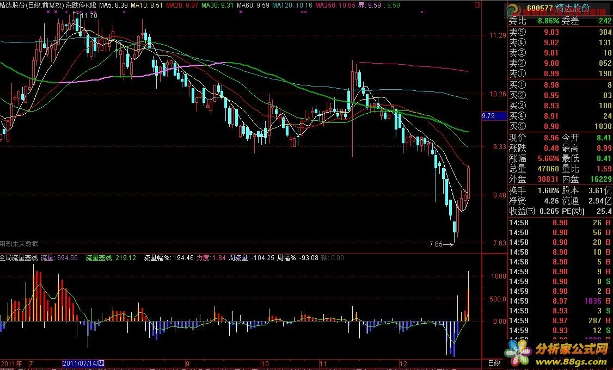
Task: Click the 买④ bid row at 8.91
Action: pos(560,116)
